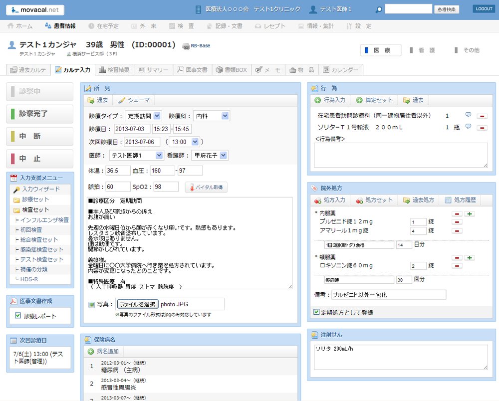Screen dimensions: 499x401
Task: Click the plus button beside 頓服薬
Action: 470,258
